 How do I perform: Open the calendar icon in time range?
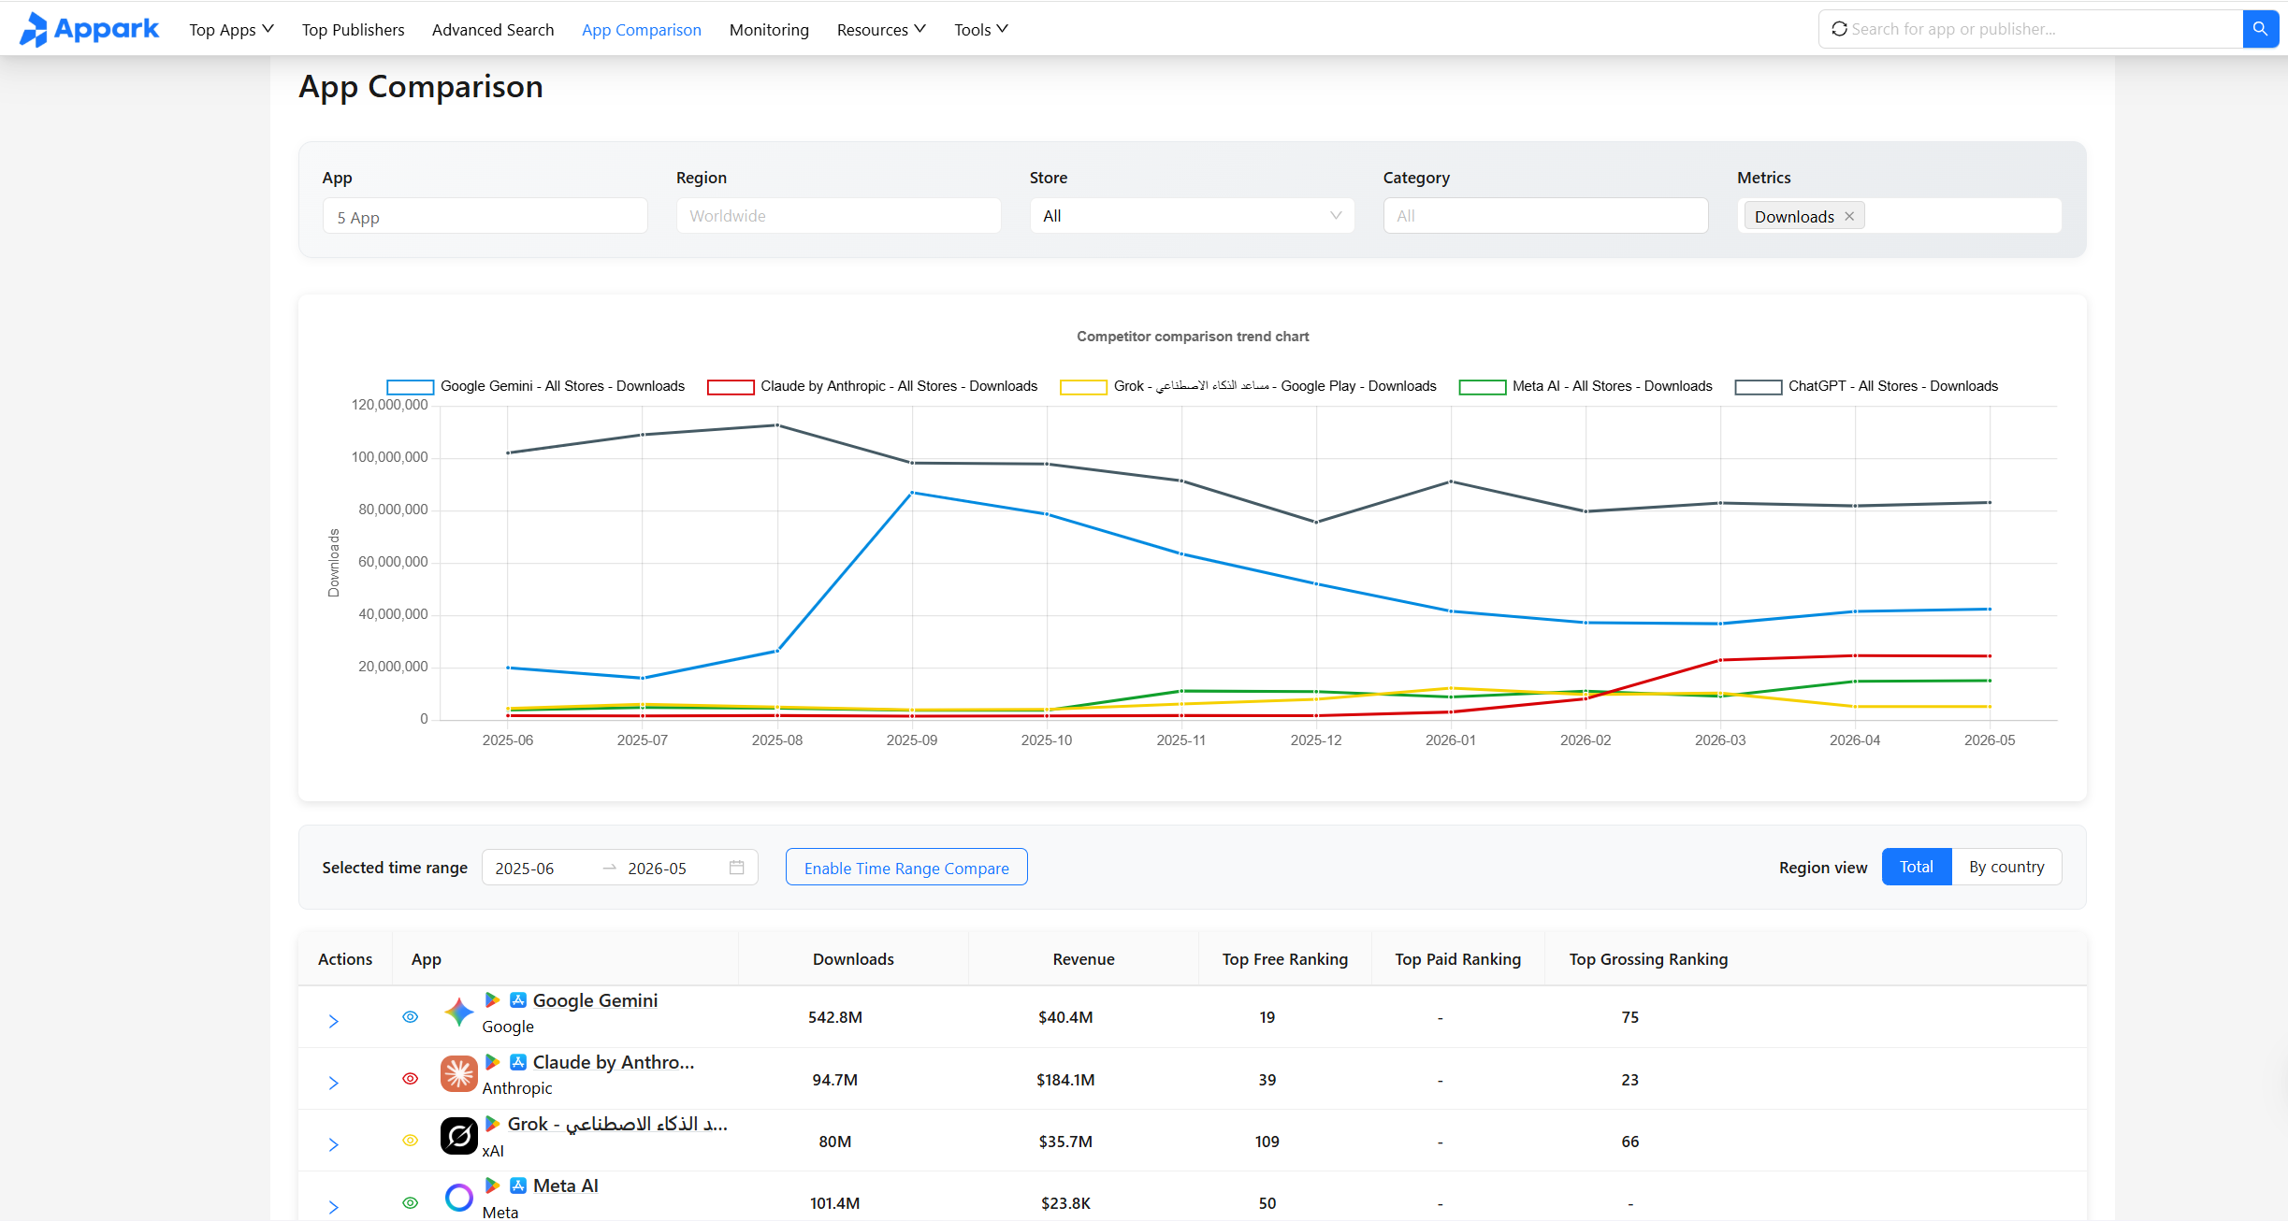click(x=737, y=868)
